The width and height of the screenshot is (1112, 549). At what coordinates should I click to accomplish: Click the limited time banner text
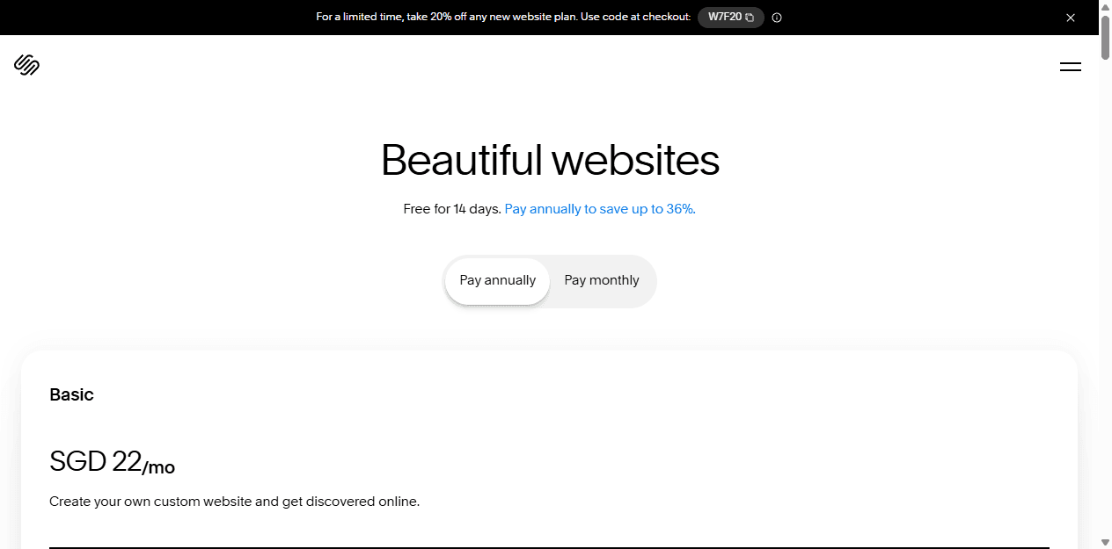pyautogui.click(x=503, y=17)
